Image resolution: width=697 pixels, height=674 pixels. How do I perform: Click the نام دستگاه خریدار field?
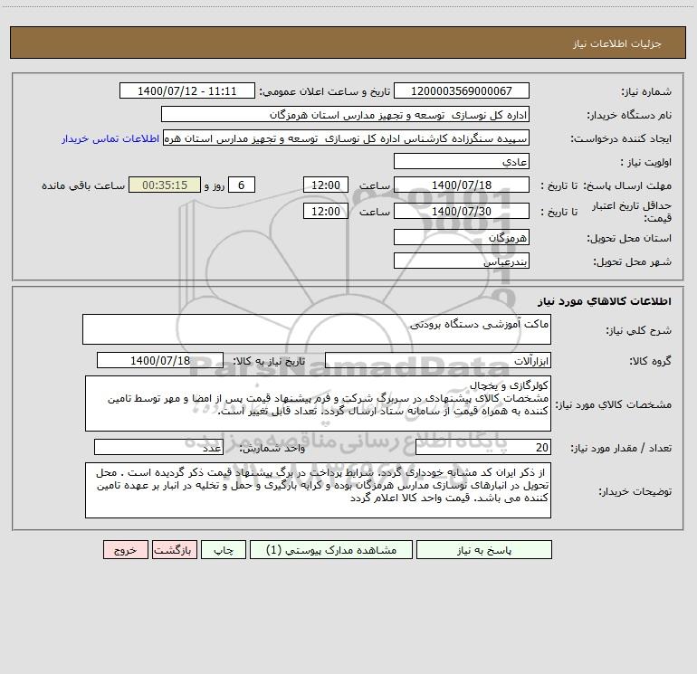click(345, 114)
